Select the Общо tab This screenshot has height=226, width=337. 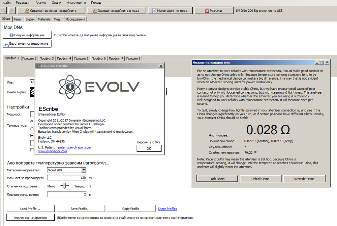6,19
